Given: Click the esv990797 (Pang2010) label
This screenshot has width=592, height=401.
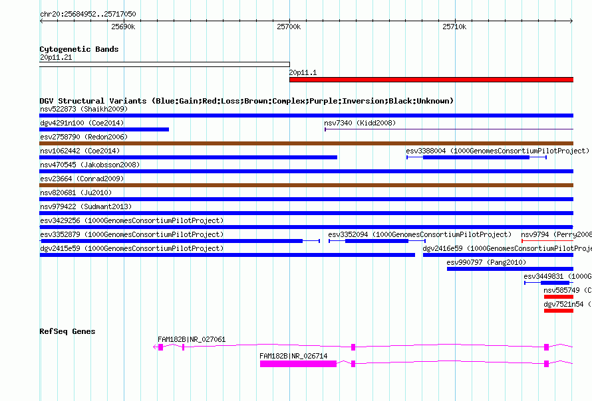Looking at the screenshot, I should tap(486, 262).
